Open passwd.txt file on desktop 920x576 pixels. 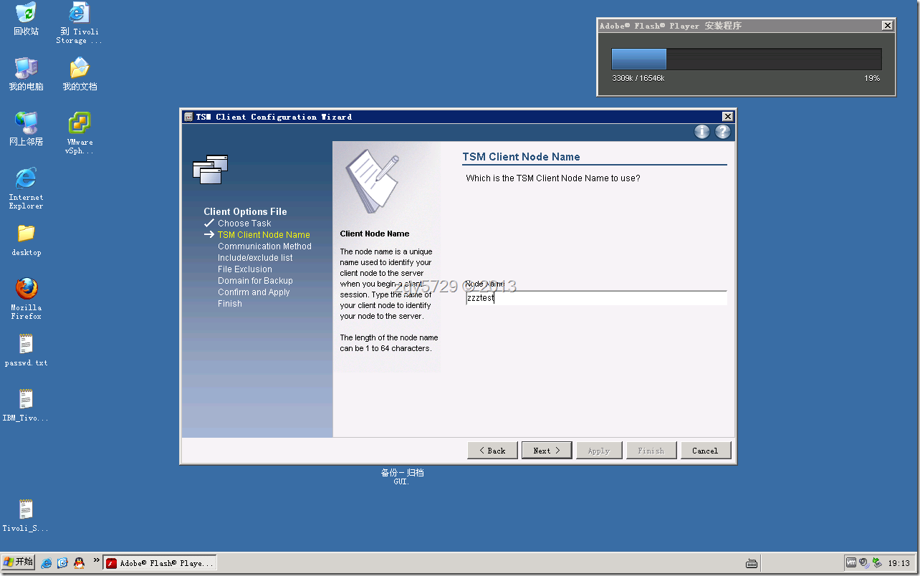click(26, 350)
